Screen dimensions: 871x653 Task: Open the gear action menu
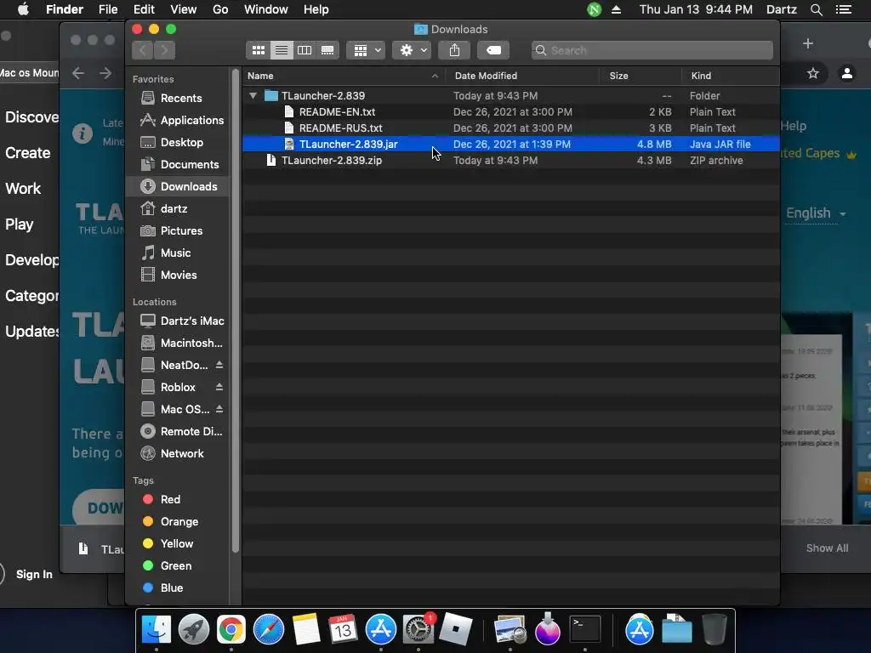[412, 50]
